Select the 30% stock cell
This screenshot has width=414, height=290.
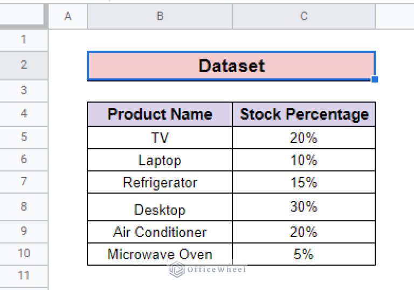tap(304, 207)
